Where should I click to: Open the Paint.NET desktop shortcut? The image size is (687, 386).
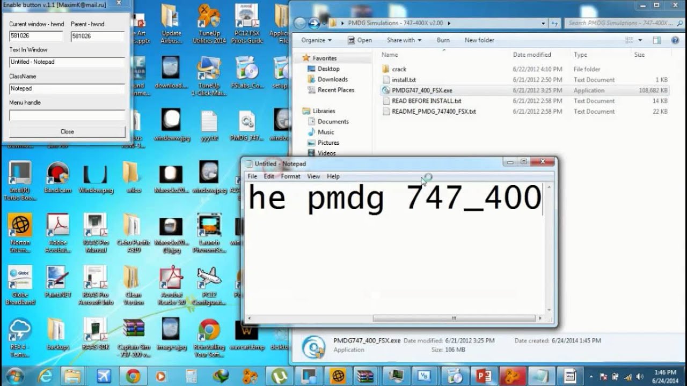(57, 282)
